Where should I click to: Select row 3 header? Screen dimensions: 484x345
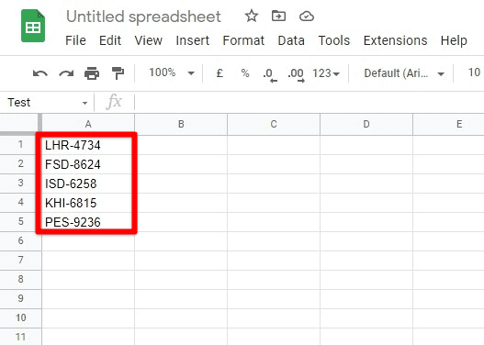20,184
